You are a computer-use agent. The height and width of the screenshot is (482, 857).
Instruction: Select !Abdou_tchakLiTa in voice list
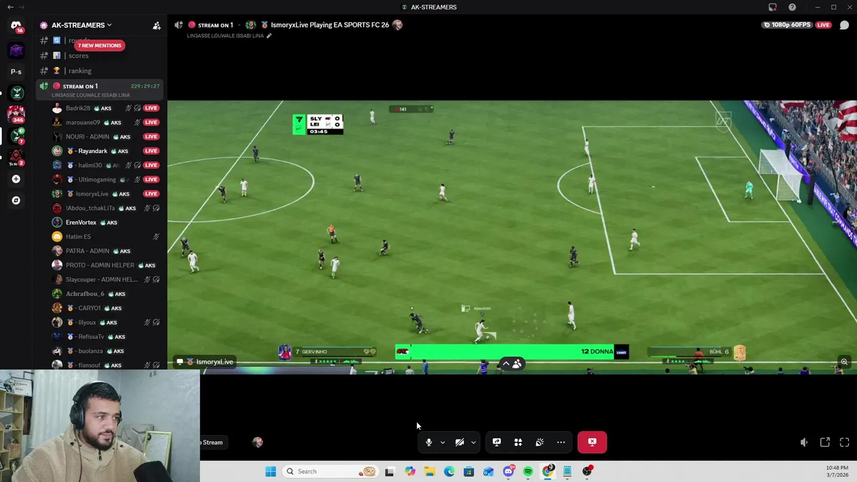pyautogui.click(x=106, y=208)
